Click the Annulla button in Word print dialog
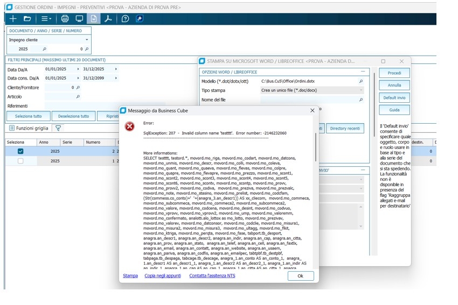 (x=394, y=85)
